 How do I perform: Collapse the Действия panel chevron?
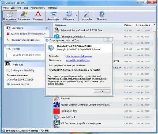point(47,28)
